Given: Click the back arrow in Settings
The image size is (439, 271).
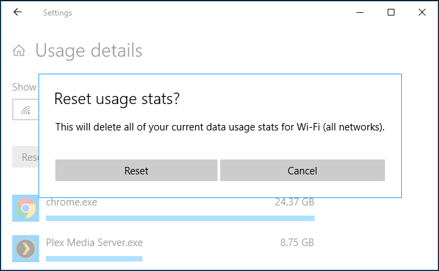Looking at the screenshot, I should tap(17, 13).
